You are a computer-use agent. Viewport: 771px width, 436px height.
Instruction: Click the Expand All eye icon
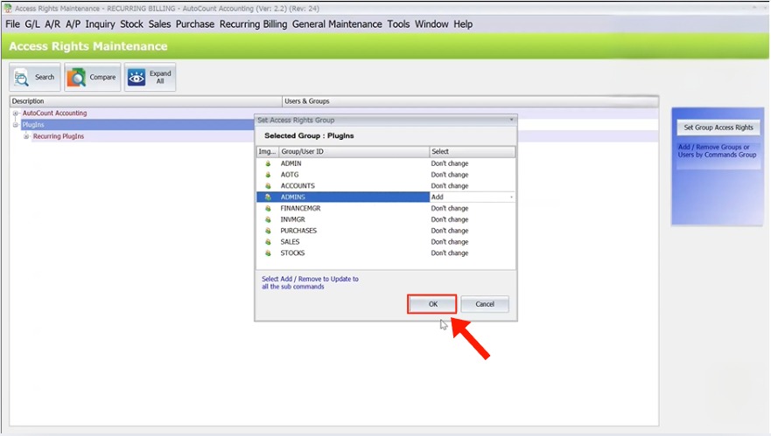[137, 78]
